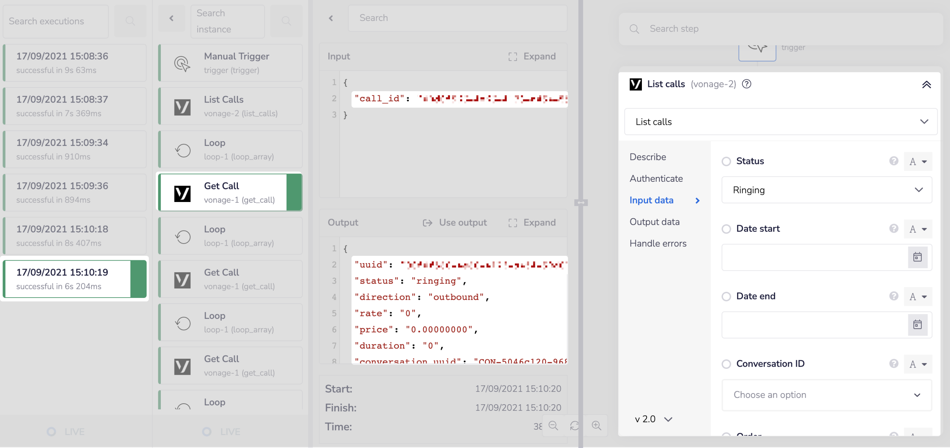
Task: Expand the Input panel
Action: (x=532, y=56)
